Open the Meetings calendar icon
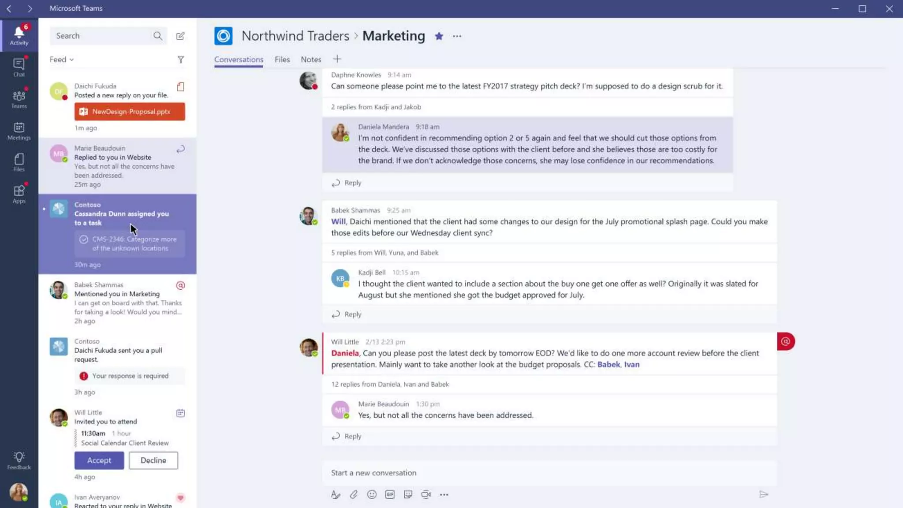This screenshot has width=903, height=508. (x=19, y=131)
